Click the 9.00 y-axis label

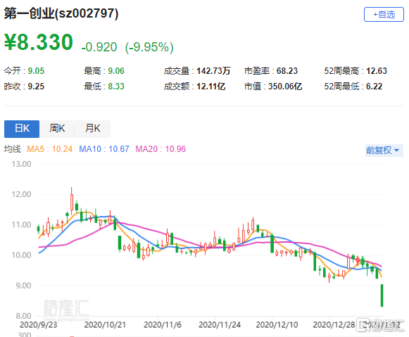(23, 286)
